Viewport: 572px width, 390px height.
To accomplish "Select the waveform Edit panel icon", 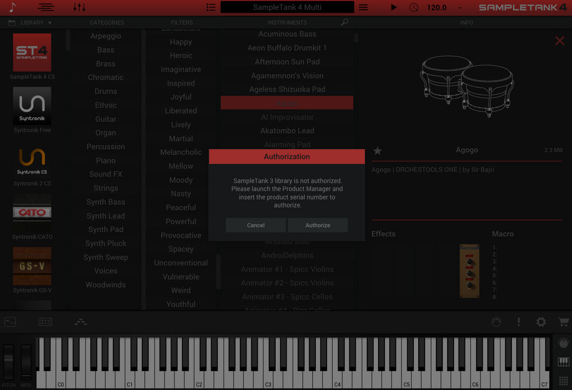I will coord(10,322).
